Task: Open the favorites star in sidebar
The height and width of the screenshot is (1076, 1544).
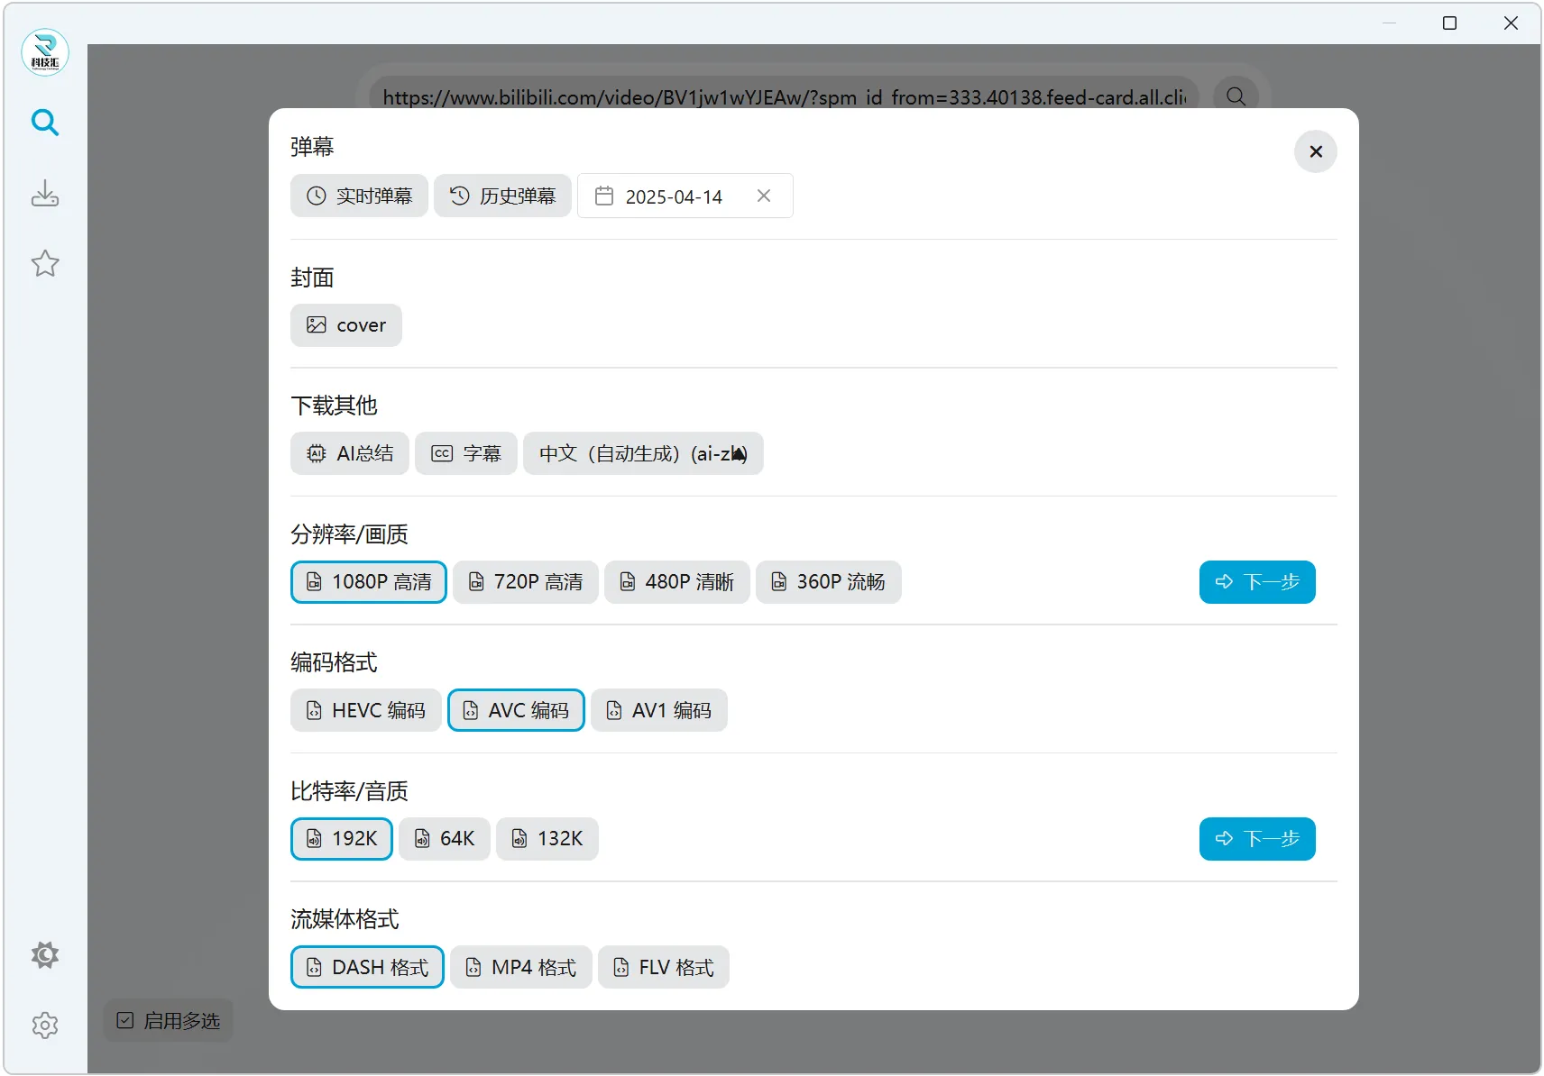Action: (x=45, y=263)
